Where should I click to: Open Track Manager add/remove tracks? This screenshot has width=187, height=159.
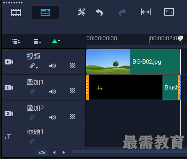point(38,41)
